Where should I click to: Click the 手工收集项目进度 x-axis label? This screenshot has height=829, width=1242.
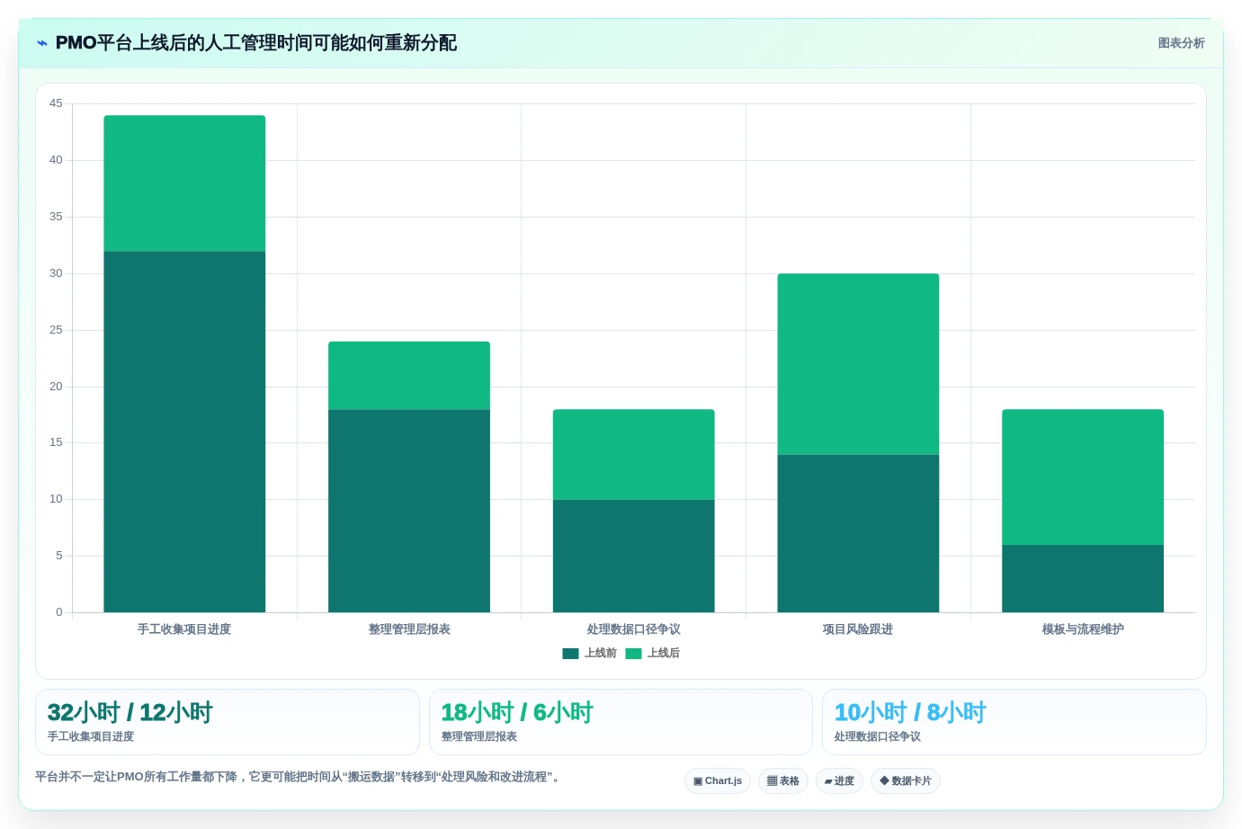(x=184, y=629)
